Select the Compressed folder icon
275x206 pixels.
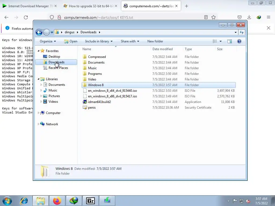[85, 57]
